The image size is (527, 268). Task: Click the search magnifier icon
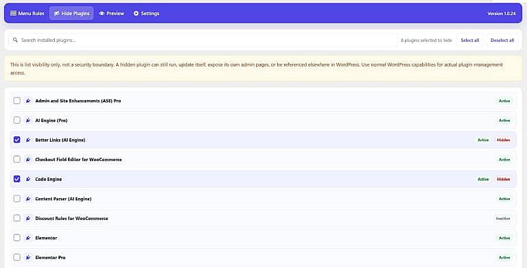[x=15, y=40]
